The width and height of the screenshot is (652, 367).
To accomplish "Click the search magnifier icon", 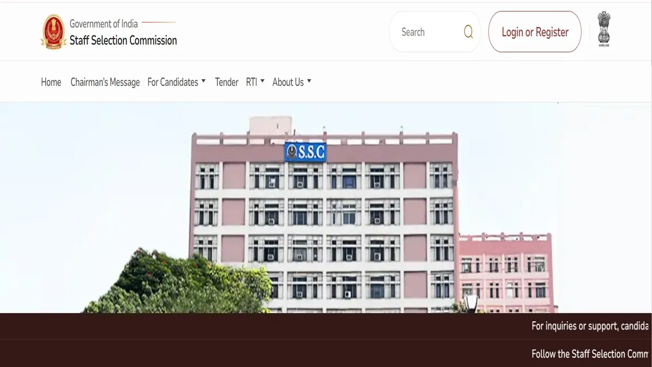I will click(468, 32).
